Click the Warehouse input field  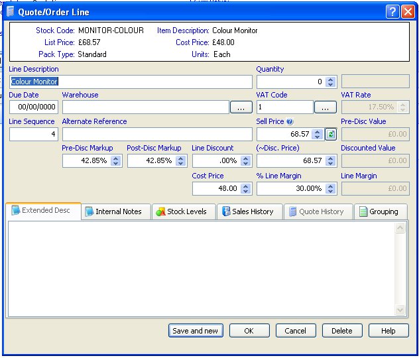click(146, 107)
